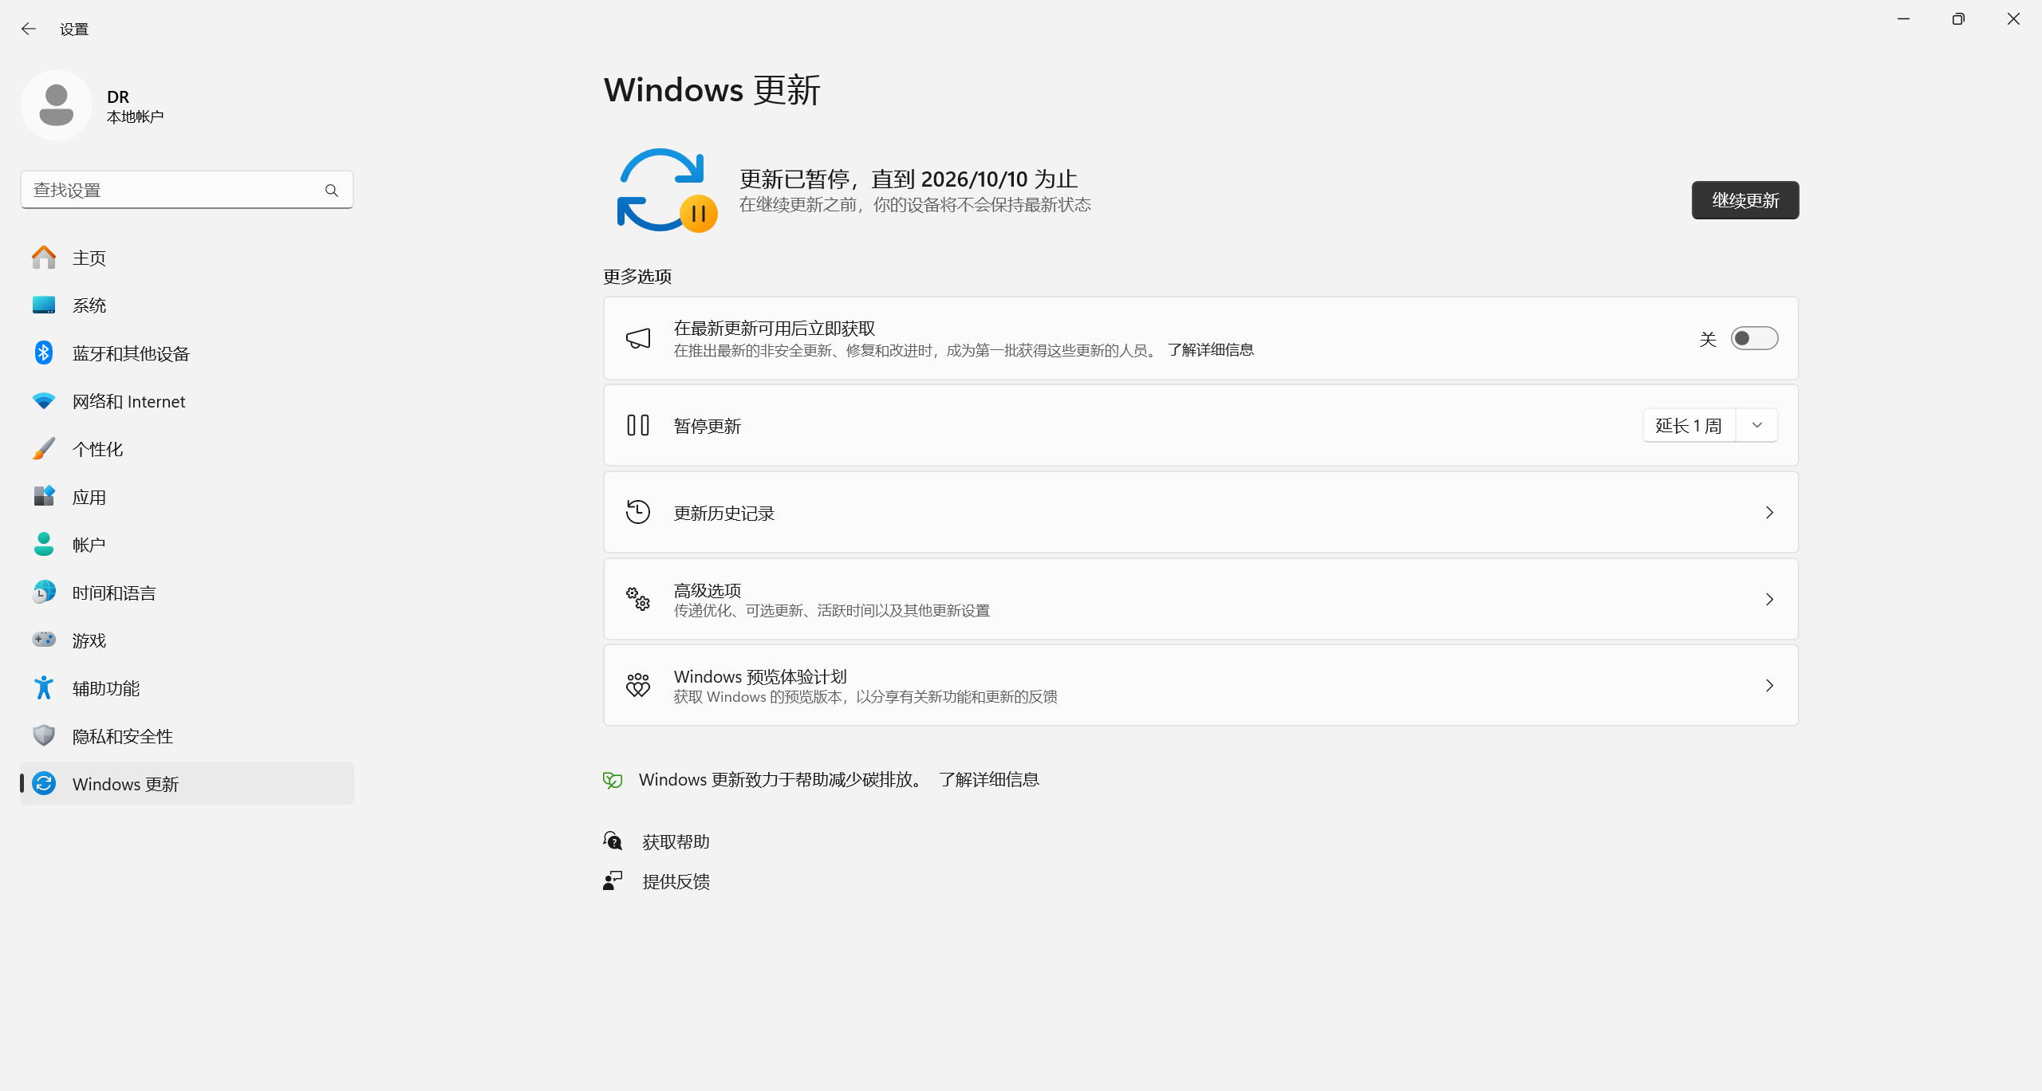
Task: Click the network Wi-Fi icon in the sidebar
Action: [x=44, y=401]
